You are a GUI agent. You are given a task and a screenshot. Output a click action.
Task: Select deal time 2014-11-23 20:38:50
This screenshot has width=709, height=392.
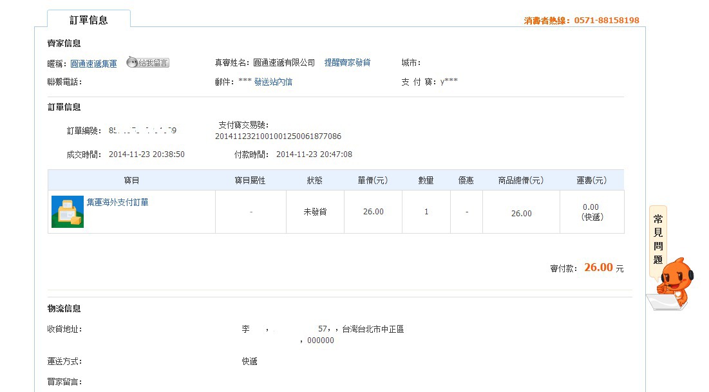(147, 154)
